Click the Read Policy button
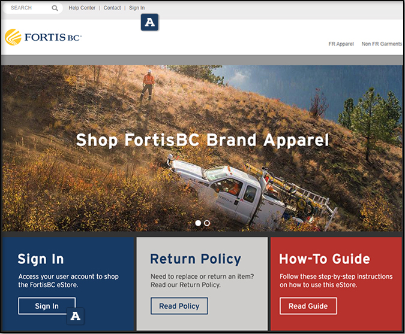Image resolution: width=405 pixels, height=334 pixels. tap(179, 306)
